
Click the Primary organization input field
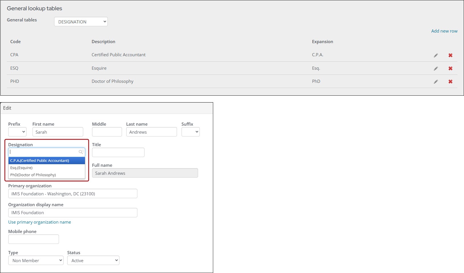[x=73, y=194]
